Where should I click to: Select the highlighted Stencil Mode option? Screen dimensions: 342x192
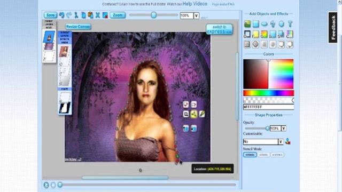pyautogui.click(x=250, y=155)
